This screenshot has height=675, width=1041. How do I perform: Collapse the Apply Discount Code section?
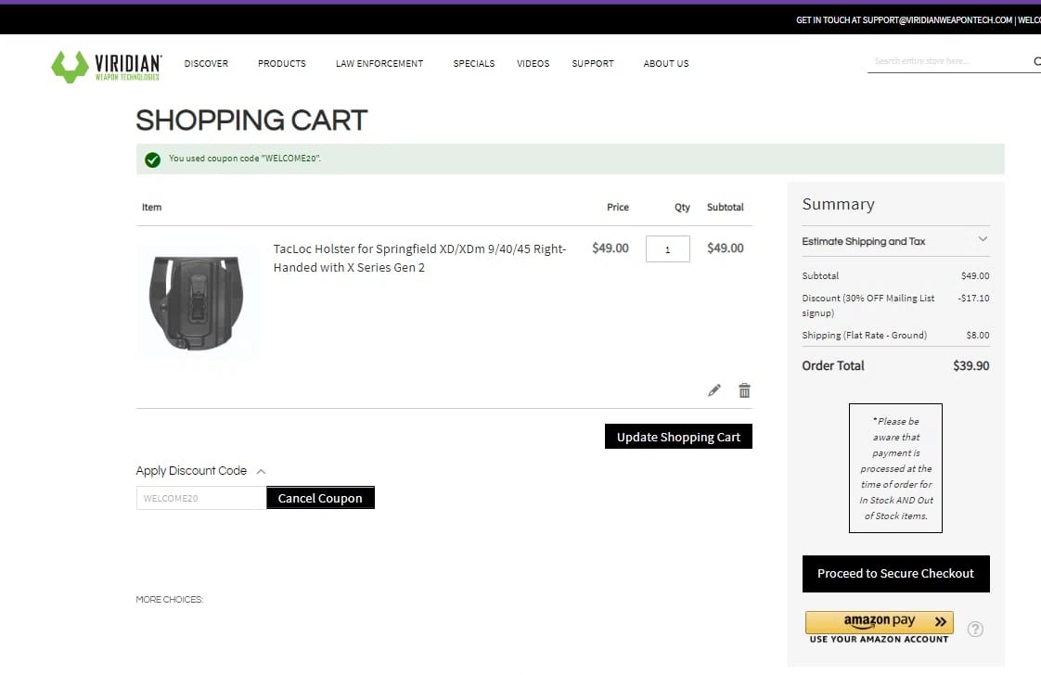coord(261,471)
